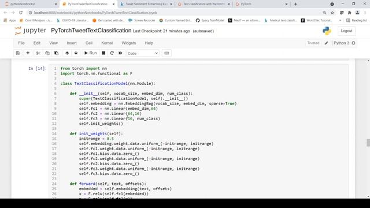Open the command palette keyboard icon
Image resolution: width=370 pixels, height=208 pixels.
(166, 53)
